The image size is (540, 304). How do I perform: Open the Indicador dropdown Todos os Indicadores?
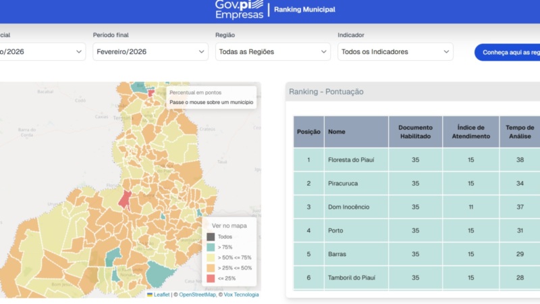tap(395, 51)
